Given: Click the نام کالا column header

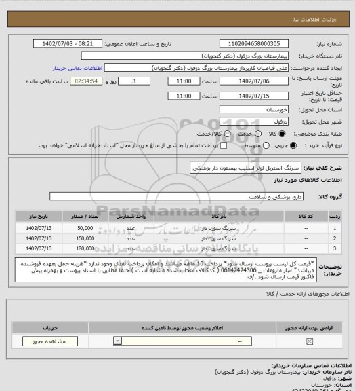Looking at the screenshot, I should coord(219,216).
